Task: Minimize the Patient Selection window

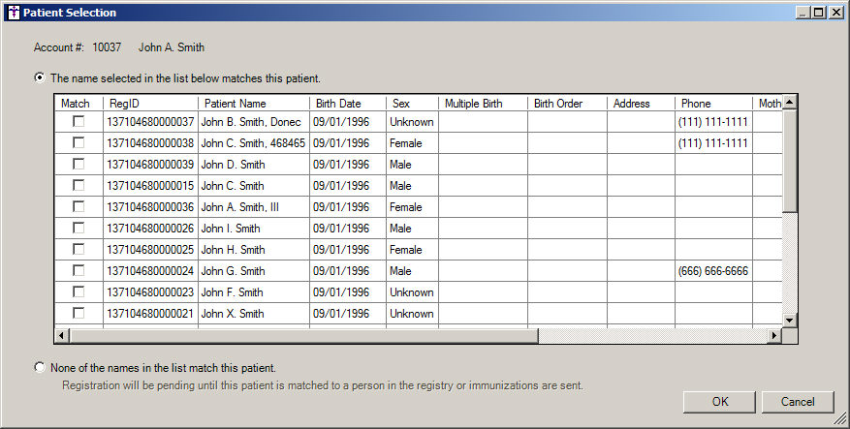Action: click(803, 13)
